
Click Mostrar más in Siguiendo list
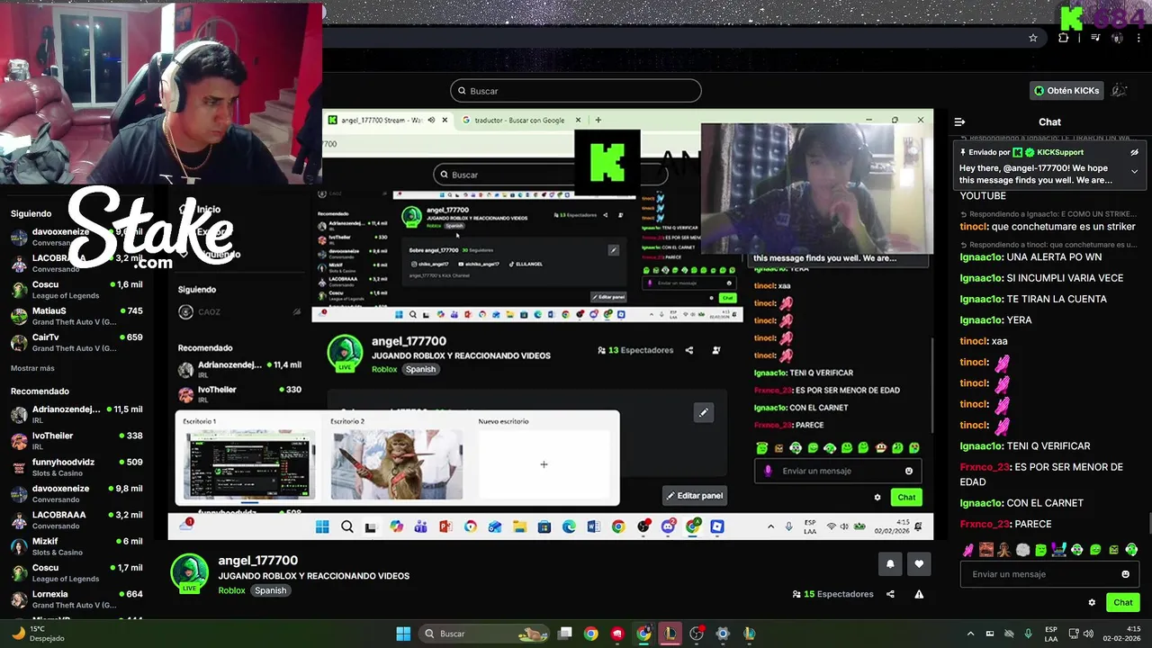[x=32, y=368]
